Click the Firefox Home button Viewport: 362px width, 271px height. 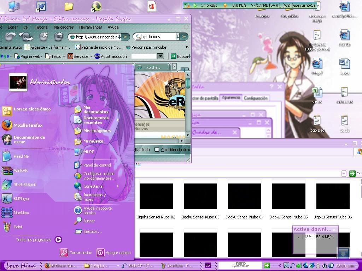pyautogui.click(x=58, y=36)
